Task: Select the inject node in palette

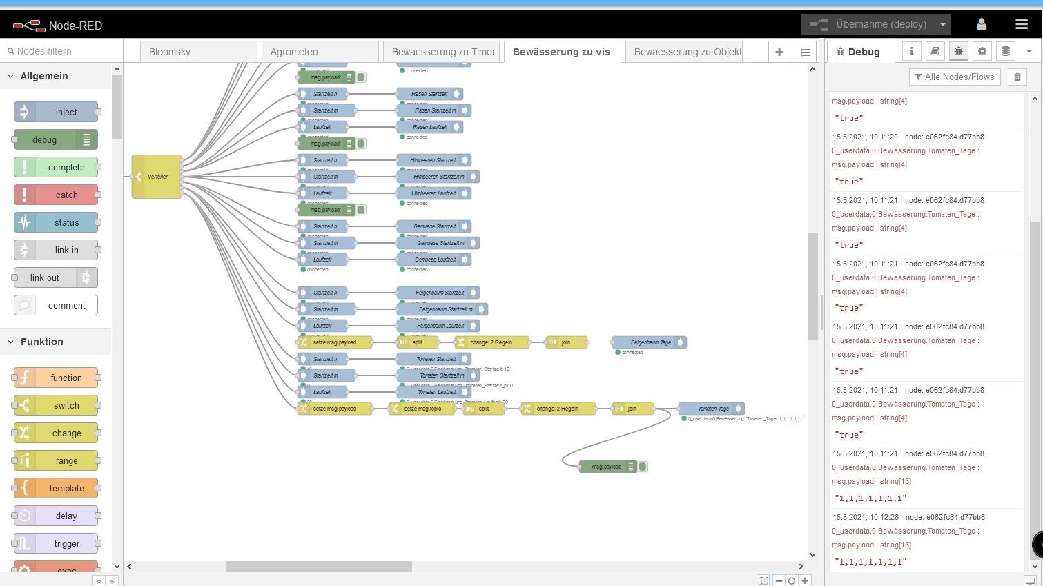Action: tap(56, 112)
